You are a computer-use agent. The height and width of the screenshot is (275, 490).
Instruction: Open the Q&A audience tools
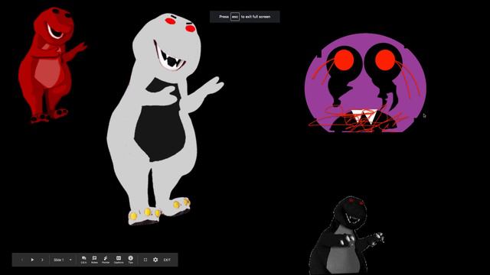click(x=83, y=260)
